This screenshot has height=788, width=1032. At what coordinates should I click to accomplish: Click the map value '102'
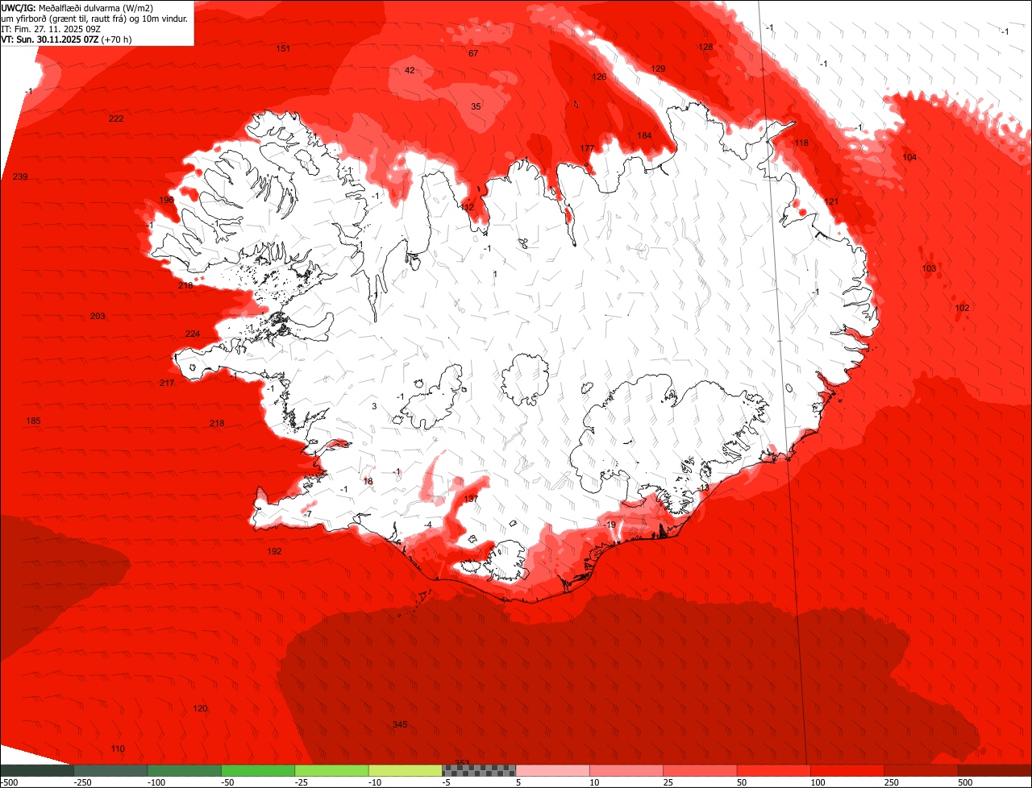pos(962,308)
